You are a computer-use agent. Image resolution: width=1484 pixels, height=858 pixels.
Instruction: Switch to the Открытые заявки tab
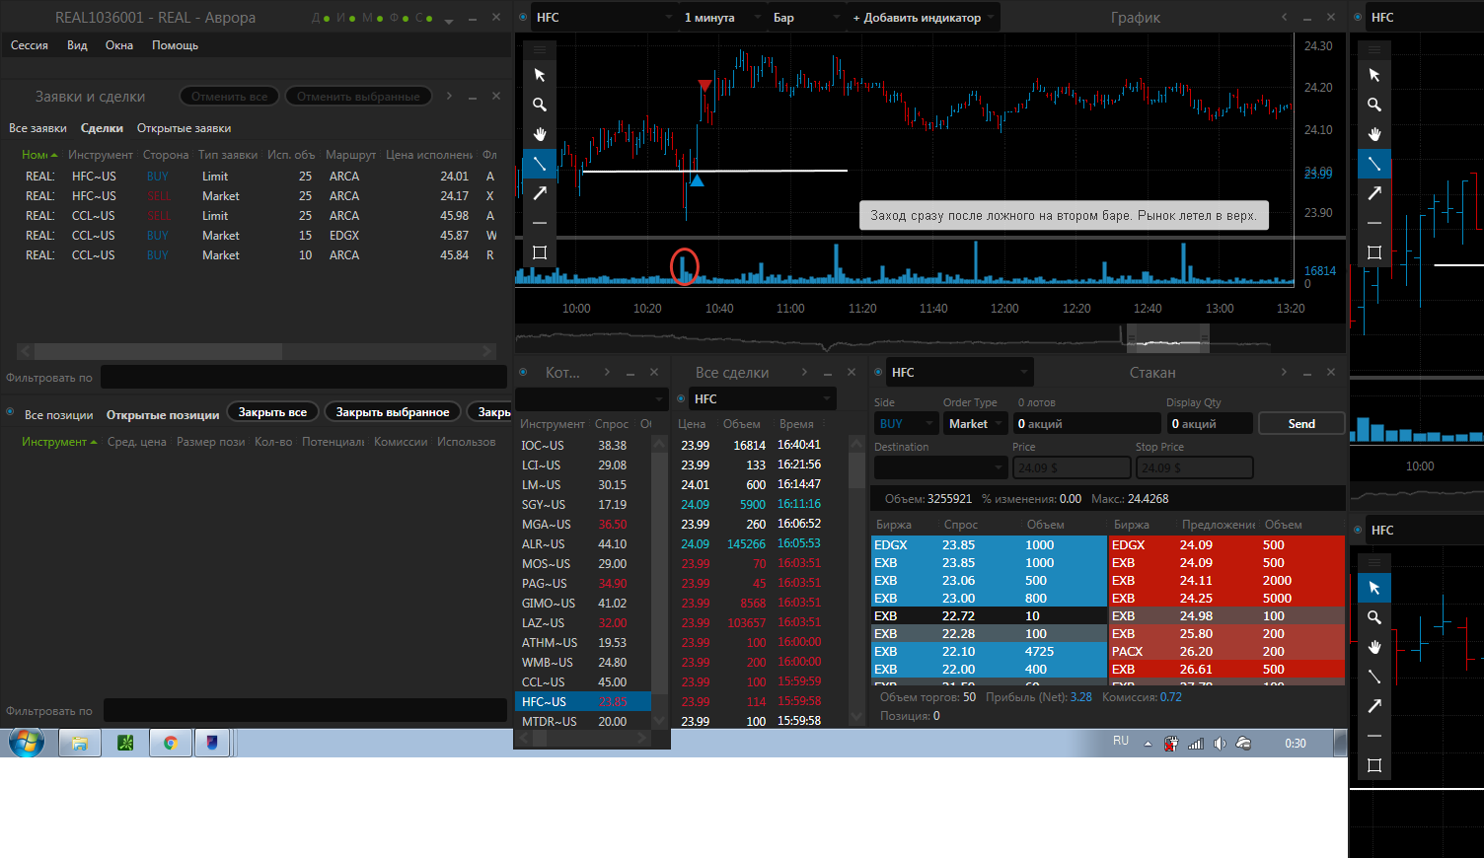pyautogui.click(x=184, y=128)
